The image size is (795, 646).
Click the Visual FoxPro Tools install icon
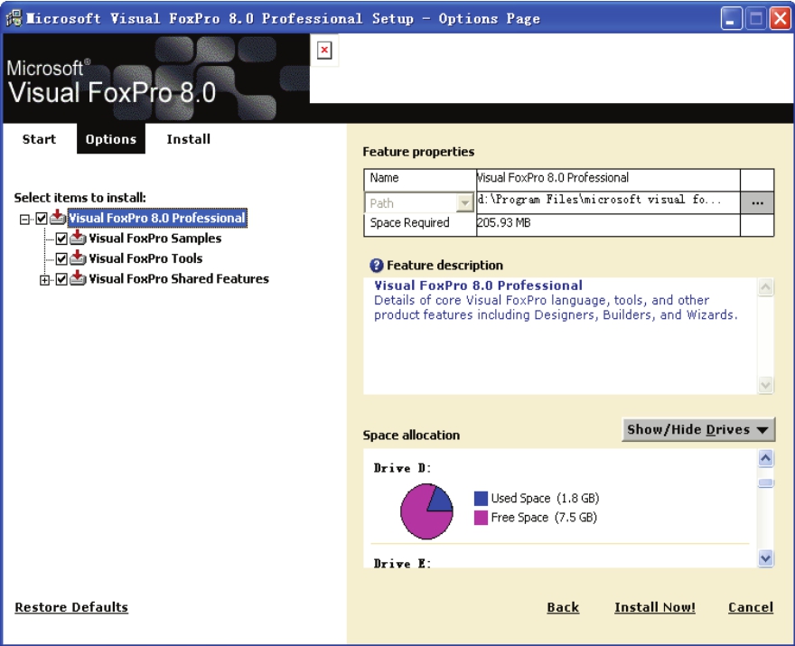coord(78,258)
